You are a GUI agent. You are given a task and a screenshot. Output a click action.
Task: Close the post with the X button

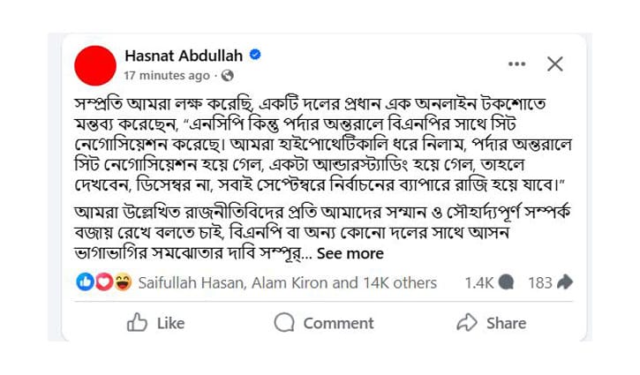tap(555, 64)
